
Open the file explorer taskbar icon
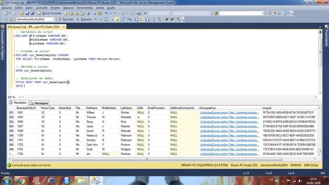tap(81, 180)
